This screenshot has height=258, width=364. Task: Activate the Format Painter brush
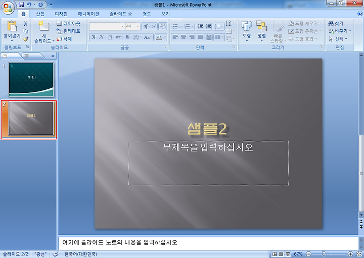tap(26, 39)
